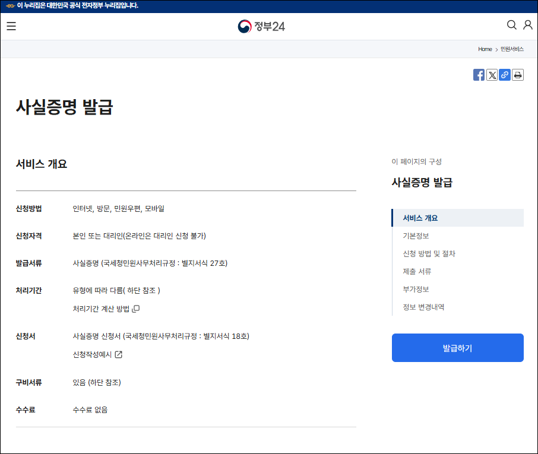Click the 신청서 row label
The height and width of the screenshot is (454, 538).
tap(26, 336)
